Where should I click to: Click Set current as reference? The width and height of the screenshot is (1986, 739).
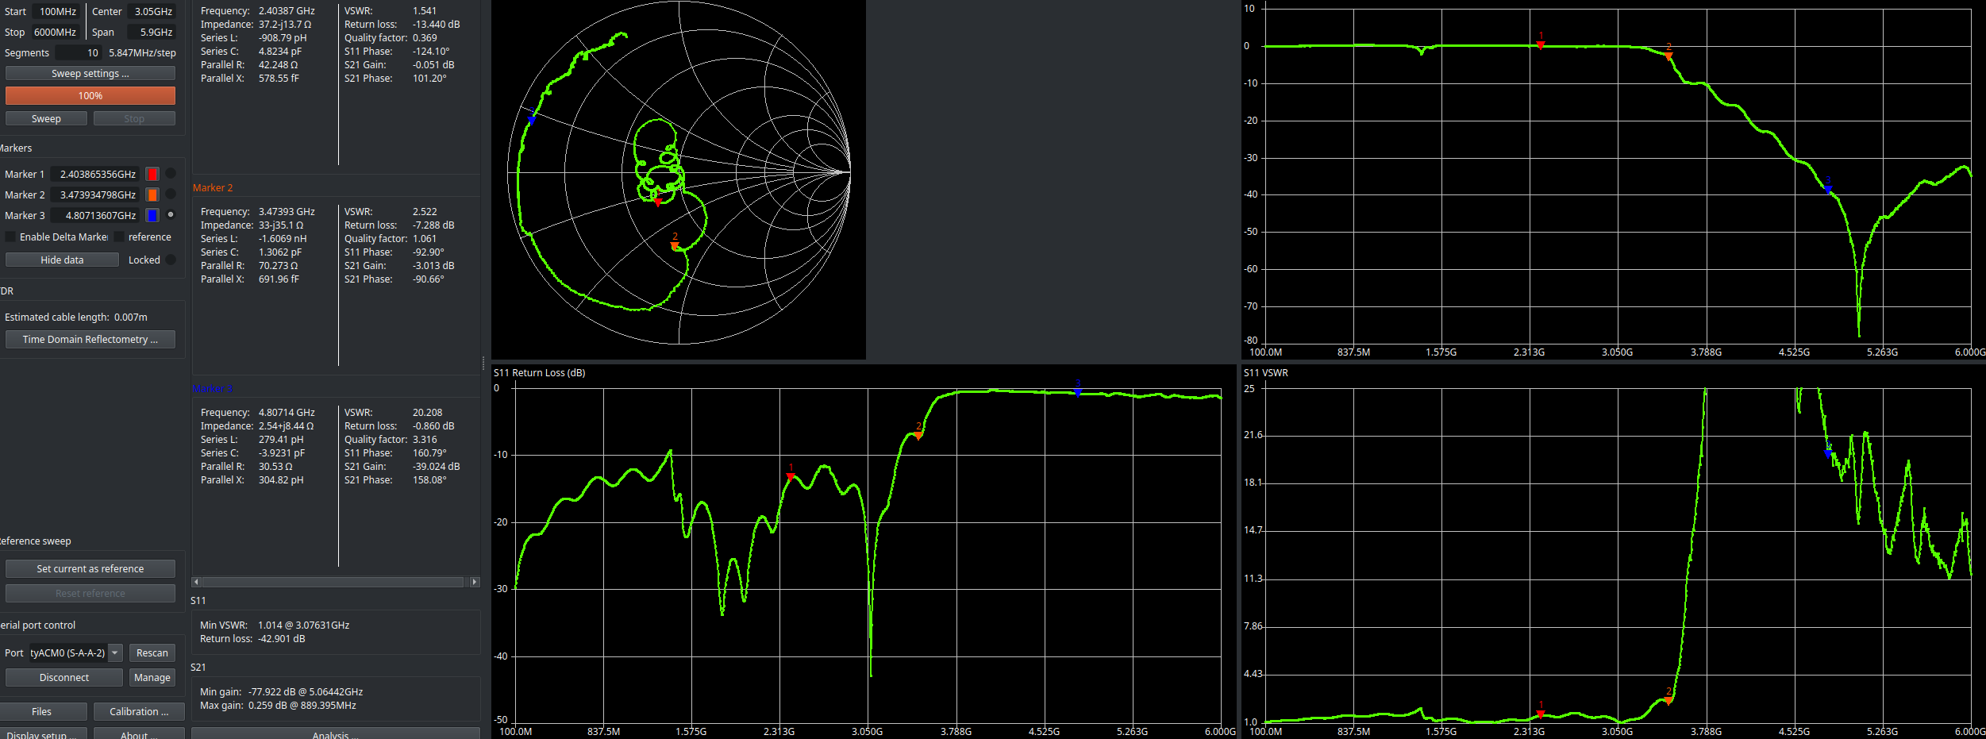click(90, 568)
